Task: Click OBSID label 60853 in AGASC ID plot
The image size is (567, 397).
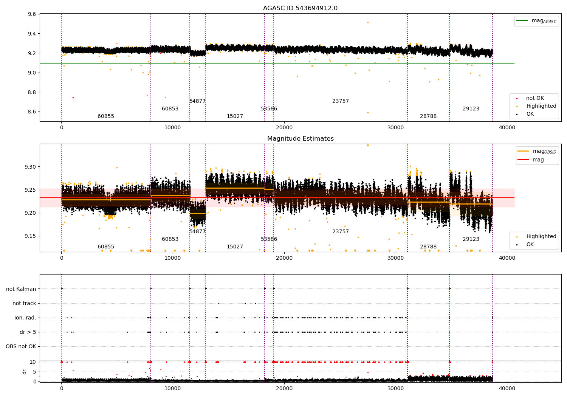Action: [170, 109]
